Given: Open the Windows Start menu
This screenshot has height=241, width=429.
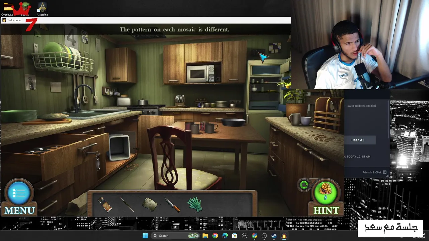Looking at the screenshot, I should click(145, 236).
